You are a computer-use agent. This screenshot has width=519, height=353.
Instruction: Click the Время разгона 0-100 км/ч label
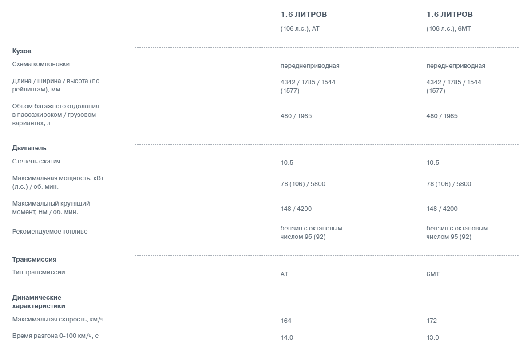[x=55, y=336]
